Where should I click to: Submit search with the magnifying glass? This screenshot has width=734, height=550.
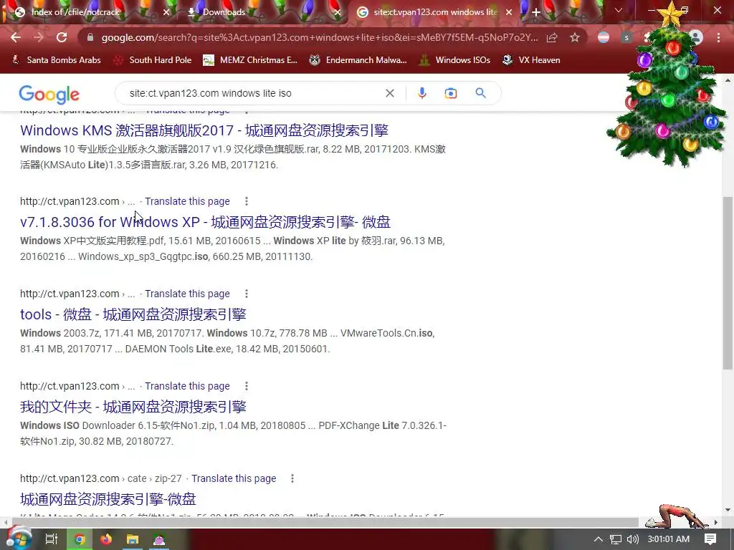tap(480, 93)
